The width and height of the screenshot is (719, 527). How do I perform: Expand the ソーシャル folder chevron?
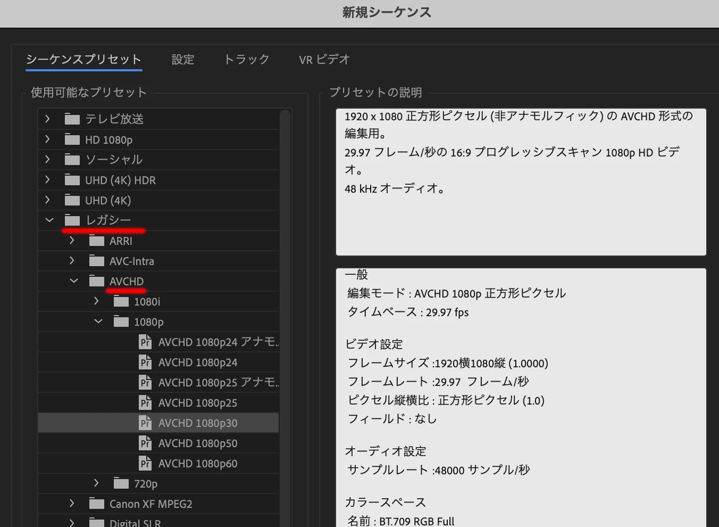[x=48, y=159]
